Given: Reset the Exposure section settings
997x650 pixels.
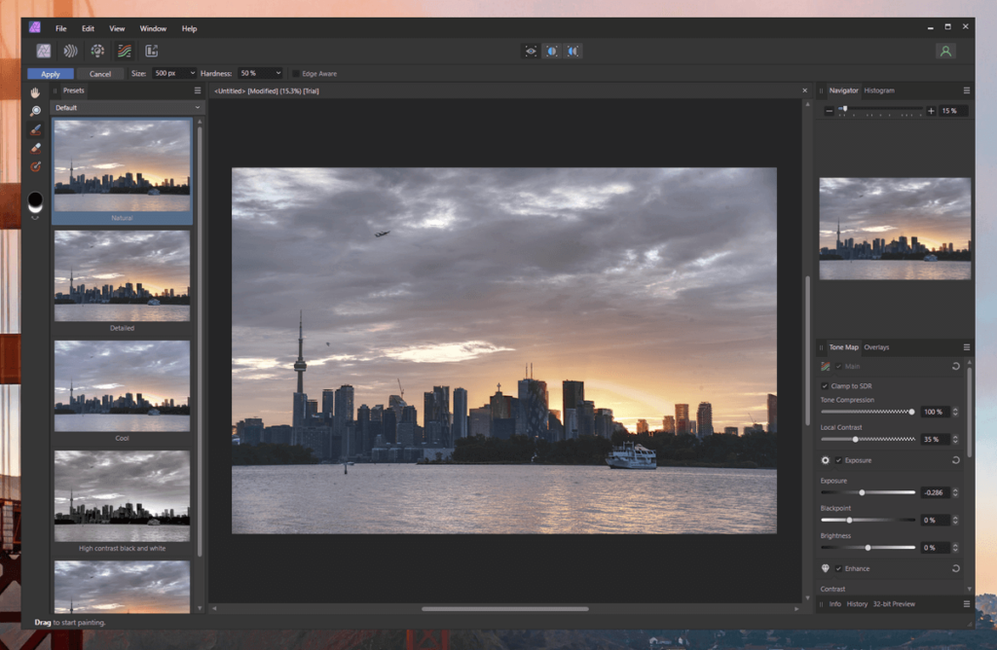Looking at the screenshot, I should (956, 460).
